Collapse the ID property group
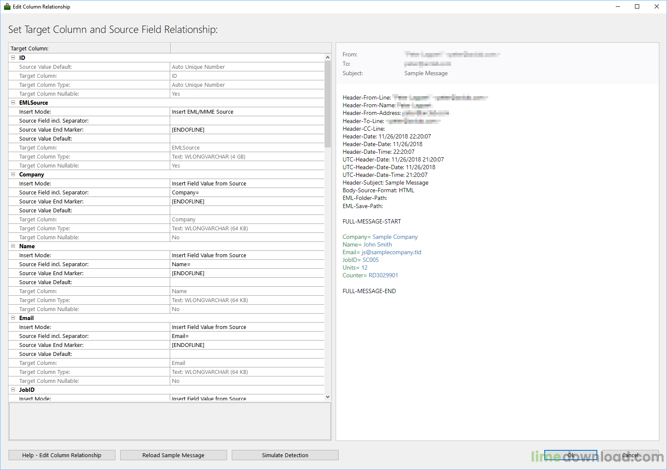 point(13,58)
